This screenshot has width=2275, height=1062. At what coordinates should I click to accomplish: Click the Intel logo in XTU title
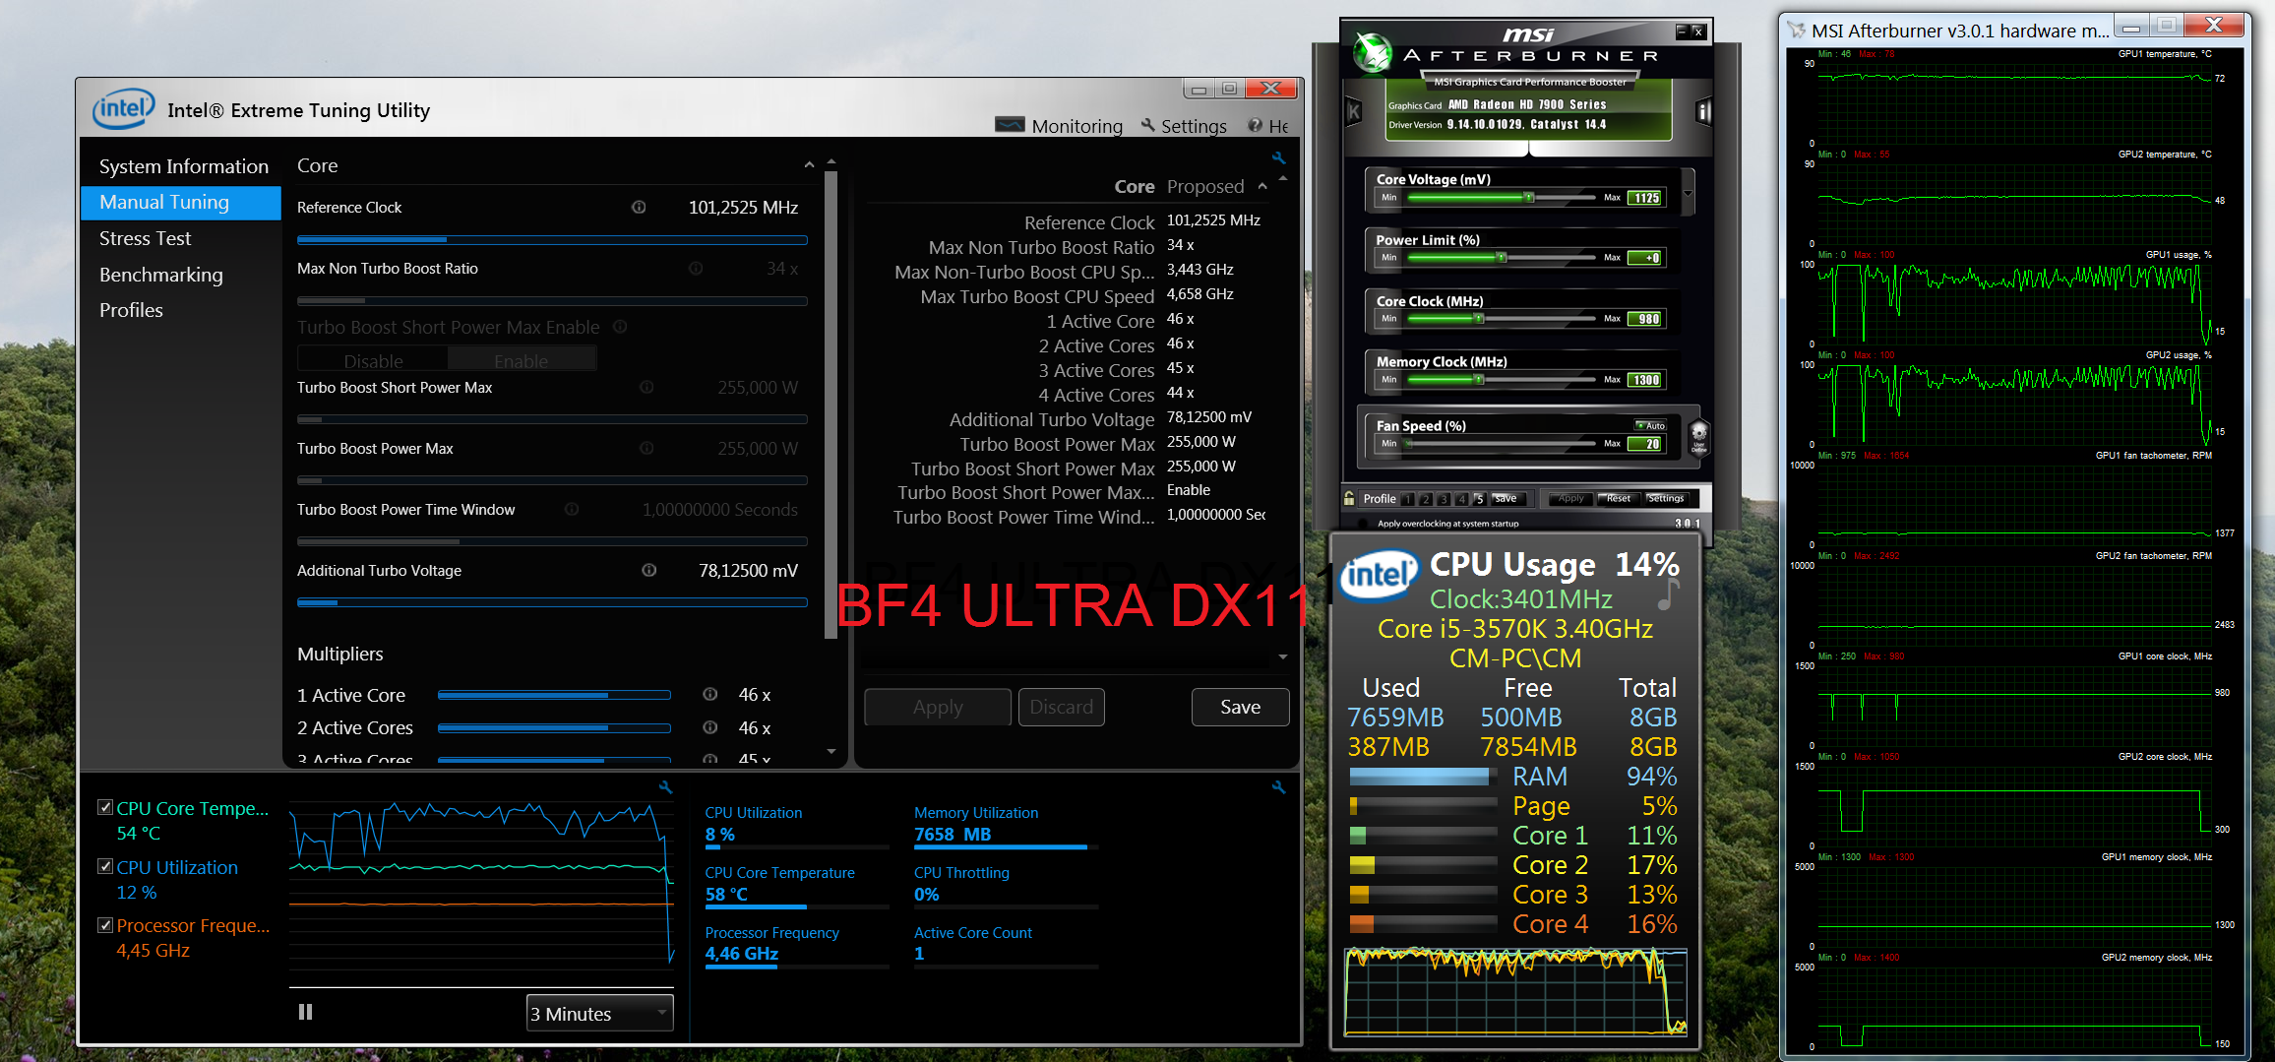click(124, 109)
